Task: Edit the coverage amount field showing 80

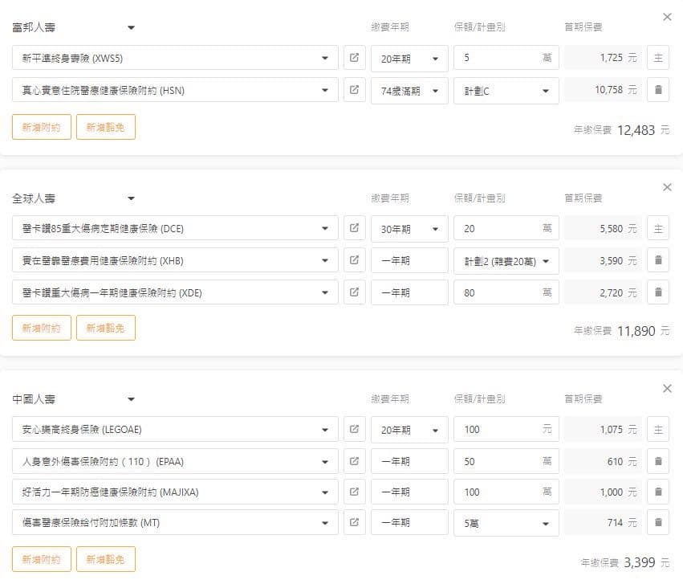Action: pyautogui.click(x=498, y=292)
